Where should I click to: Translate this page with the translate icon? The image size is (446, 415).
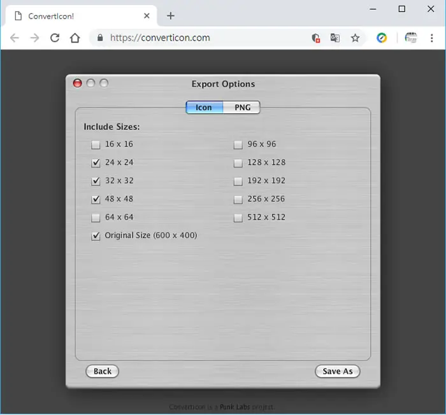point(334,38)
